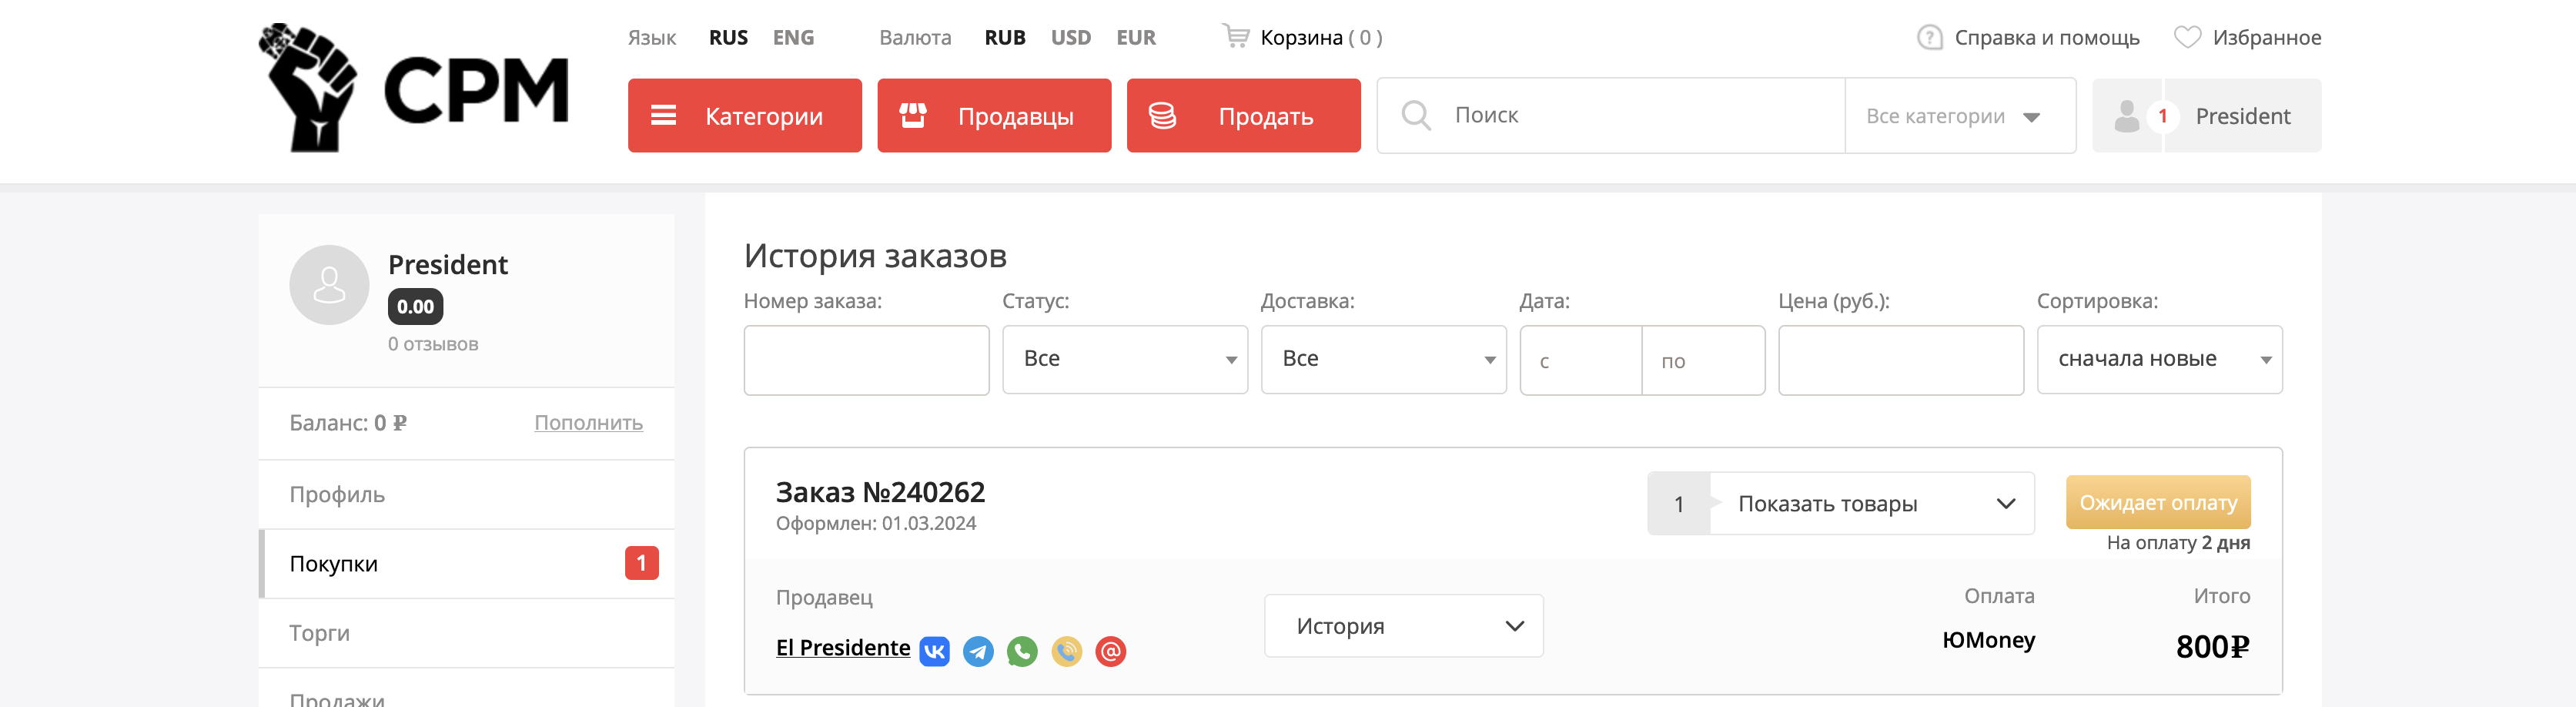Screen dimensions: 2576x707
Task: Expand Показать товары for order 240262
Action: pyautogui.click(x=1840, y=503)
